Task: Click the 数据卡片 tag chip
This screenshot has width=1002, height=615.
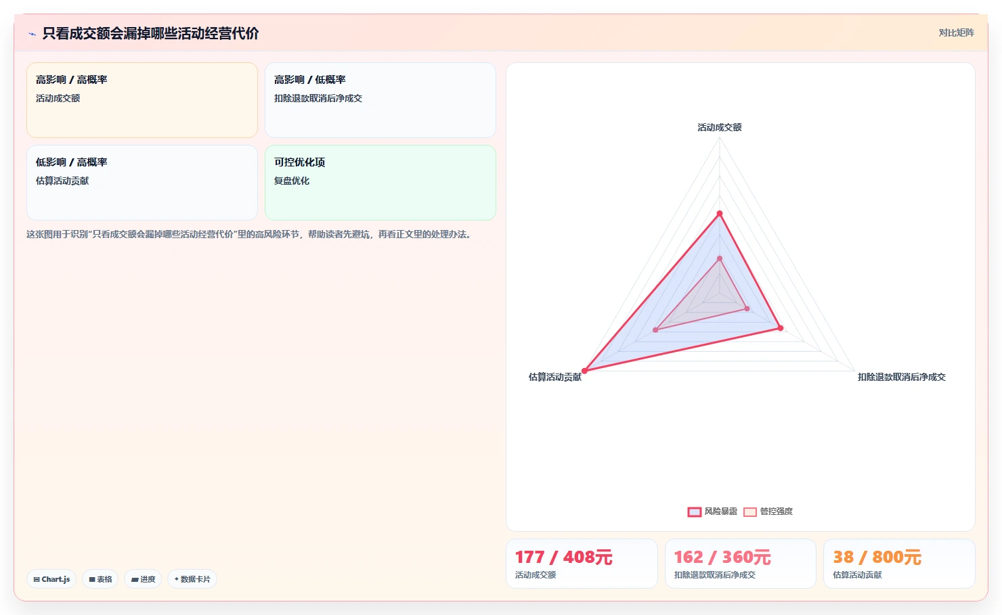Action: [192, 579]
